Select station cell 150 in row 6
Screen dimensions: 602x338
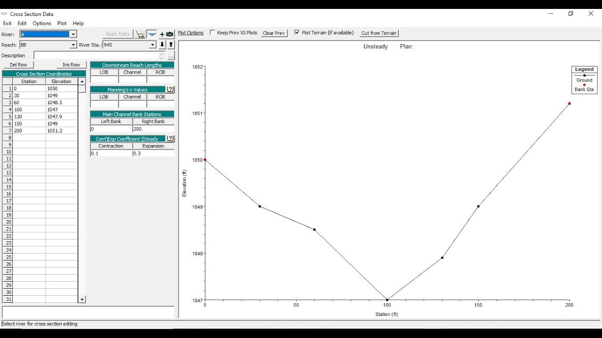pyautogui.click(x=29, y=123)
